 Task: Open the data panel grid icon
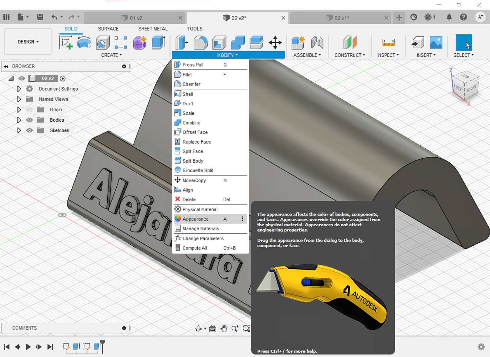point(6,17)
